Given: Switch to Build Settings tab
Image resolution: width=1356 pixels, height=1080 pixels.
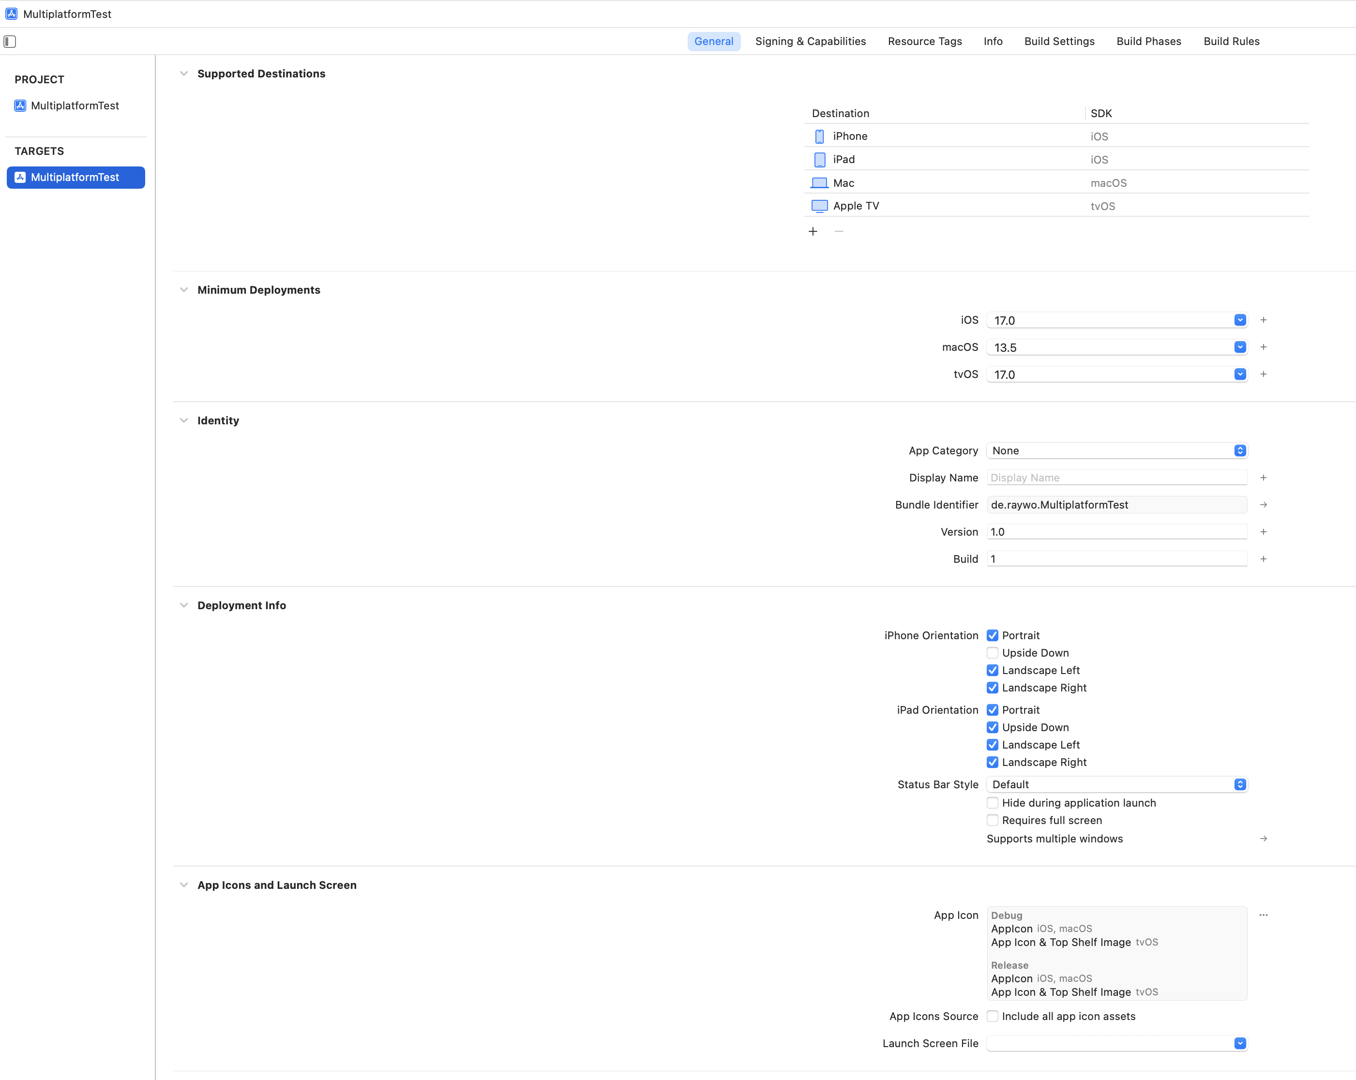Looking at the screenshot, I should 1059,42.
